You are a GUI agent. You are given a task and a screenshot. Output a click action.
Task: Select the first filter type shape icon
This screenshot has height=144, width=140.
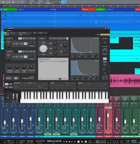coord(51,38)
